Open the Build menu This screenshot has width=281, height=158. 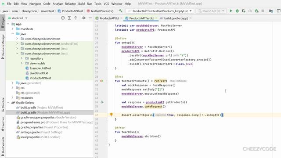[81, 4]
